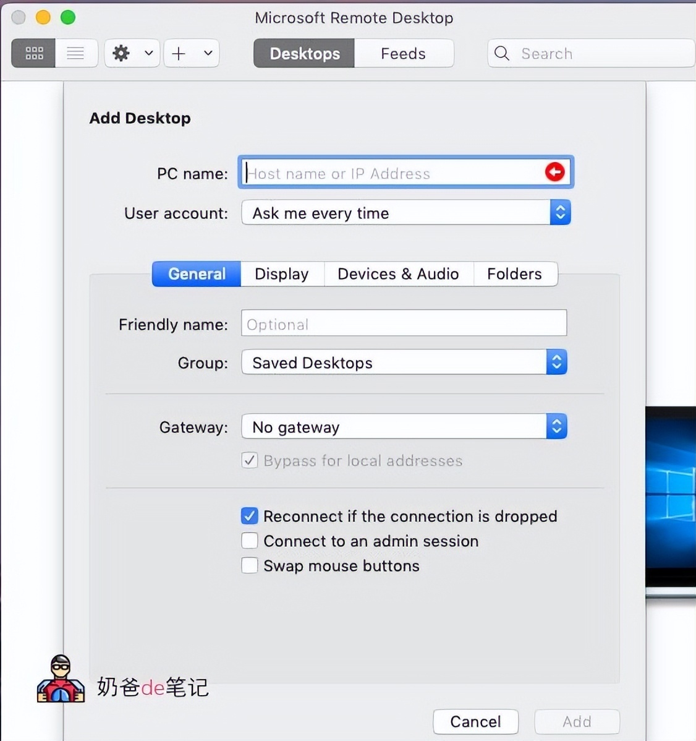Click the Cancel button
The image size is (696, 741).
click(x=475, y=722)
